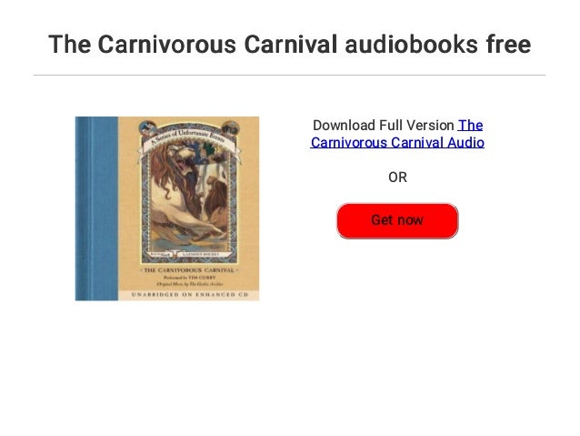Click the word audiobooks in the heading
The image size is (580, 436).
pyautogui.click(x=411, y=44)
